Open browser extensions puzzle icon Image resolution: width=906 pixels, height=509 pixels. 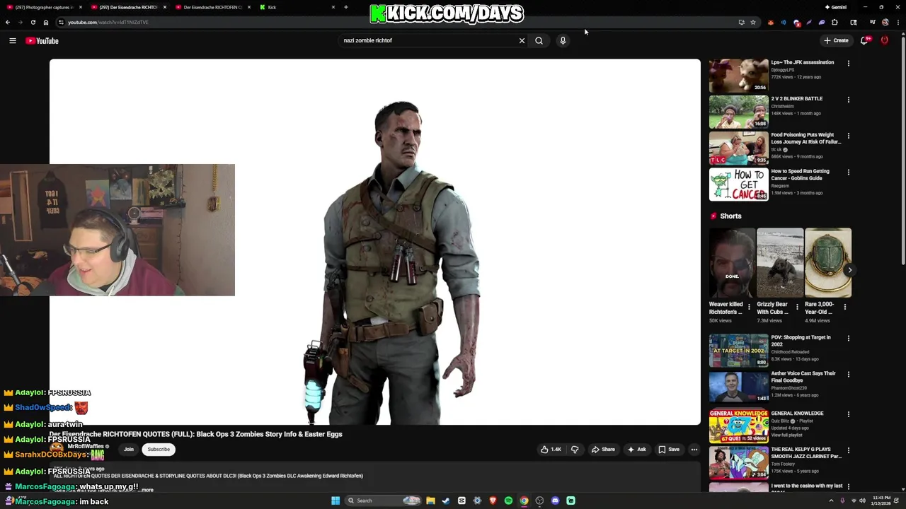pos(835,22)
